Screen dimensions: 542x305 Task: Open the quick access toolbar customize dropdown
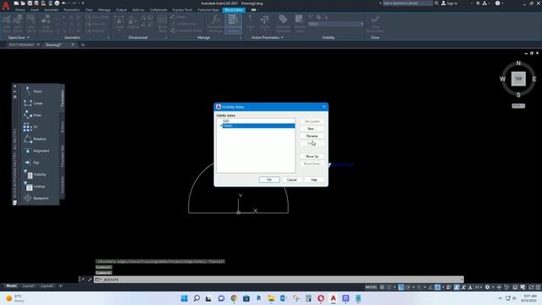point(83,3)
